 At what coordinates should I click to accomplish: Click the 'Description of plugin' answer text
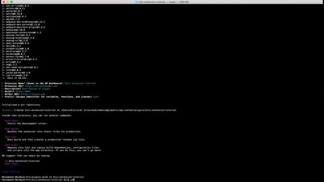[36, 89]
